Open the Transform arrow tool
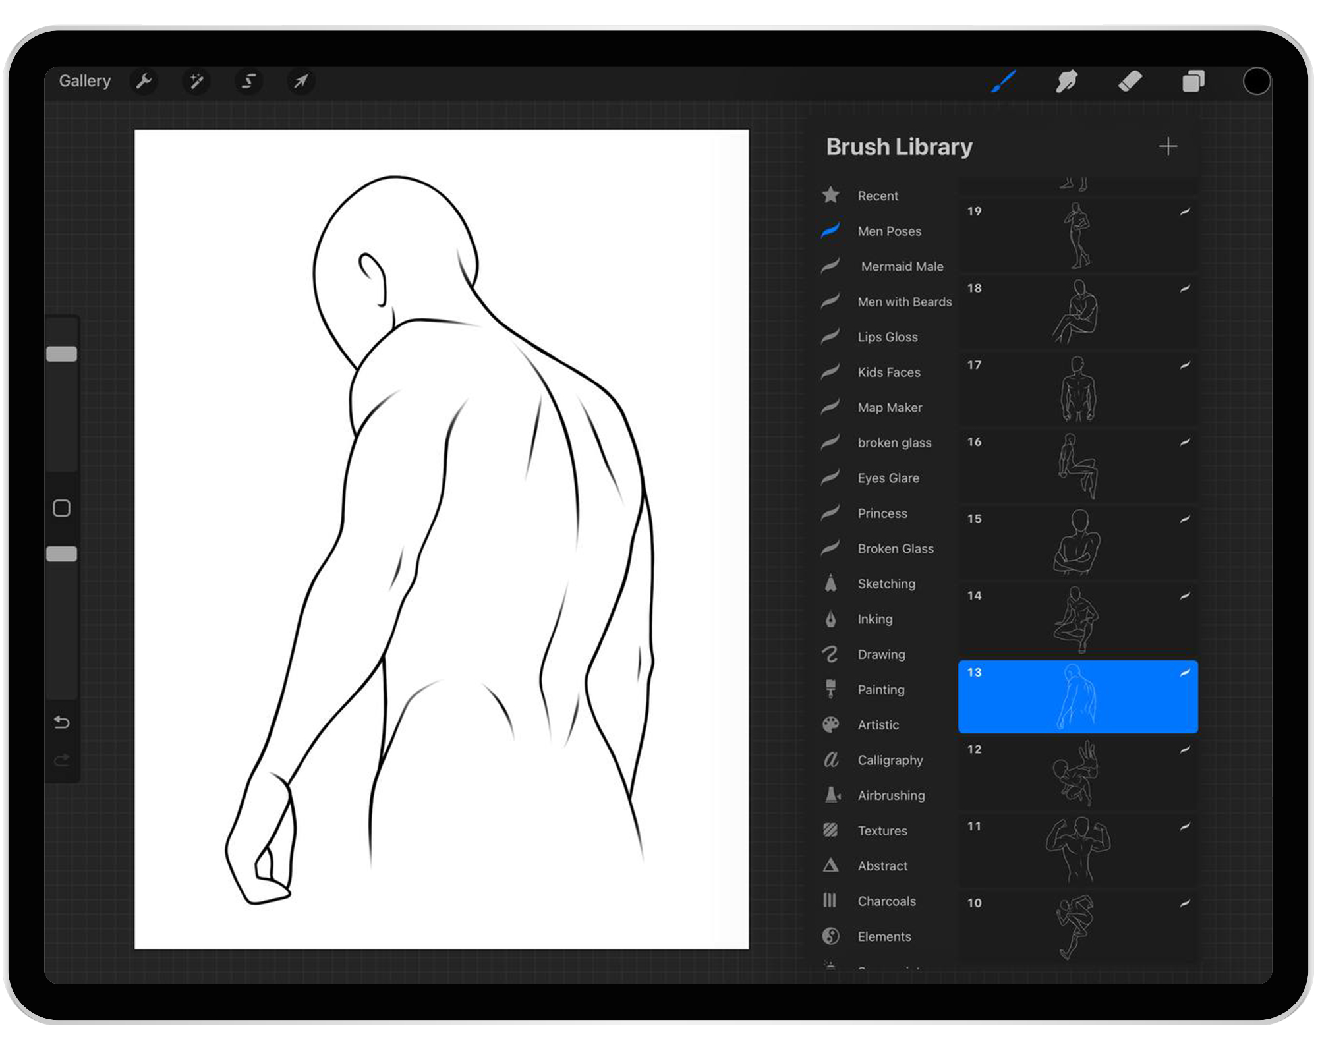 tap(301, 81)
